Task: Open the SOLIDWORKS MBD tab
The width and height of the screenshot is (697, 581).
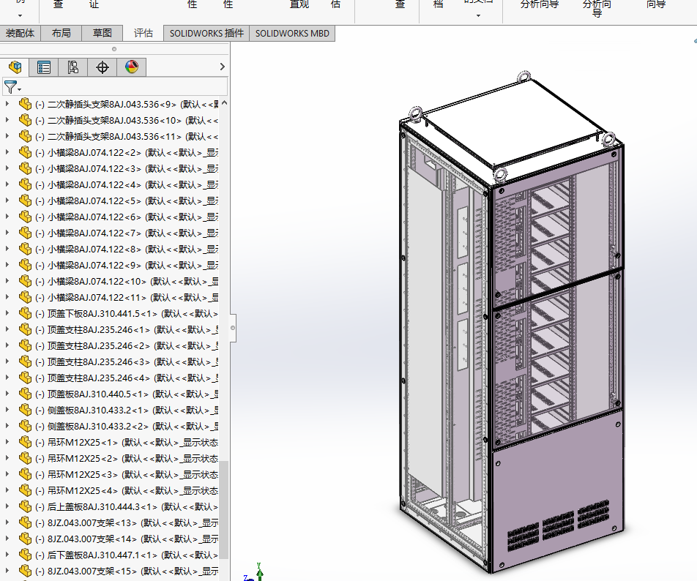Action: click(x=292, y=34)
